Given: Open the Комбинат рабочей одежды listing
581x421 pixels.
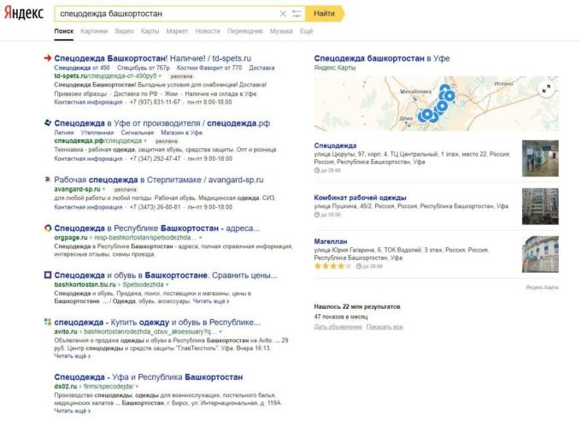Looking at the screenshot, I should pos(361,198).
